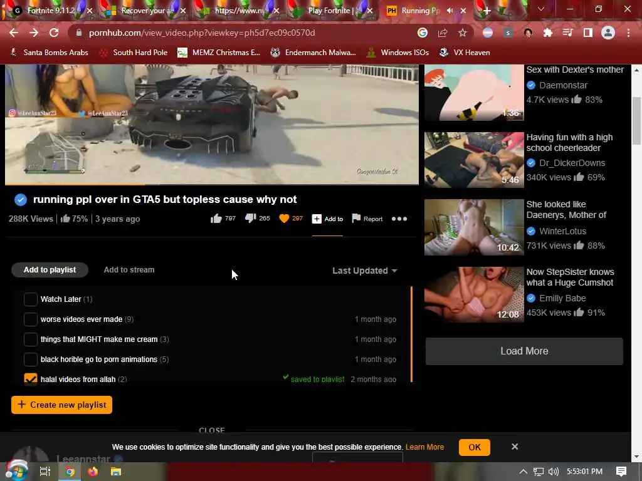
Task: Reload the current page
Action: click(54, 33)
